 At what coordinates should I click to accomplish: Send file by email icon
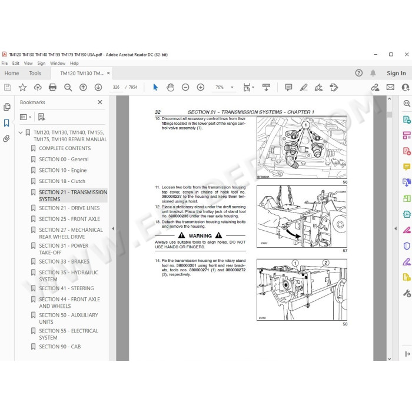click(x=390, y=87)
